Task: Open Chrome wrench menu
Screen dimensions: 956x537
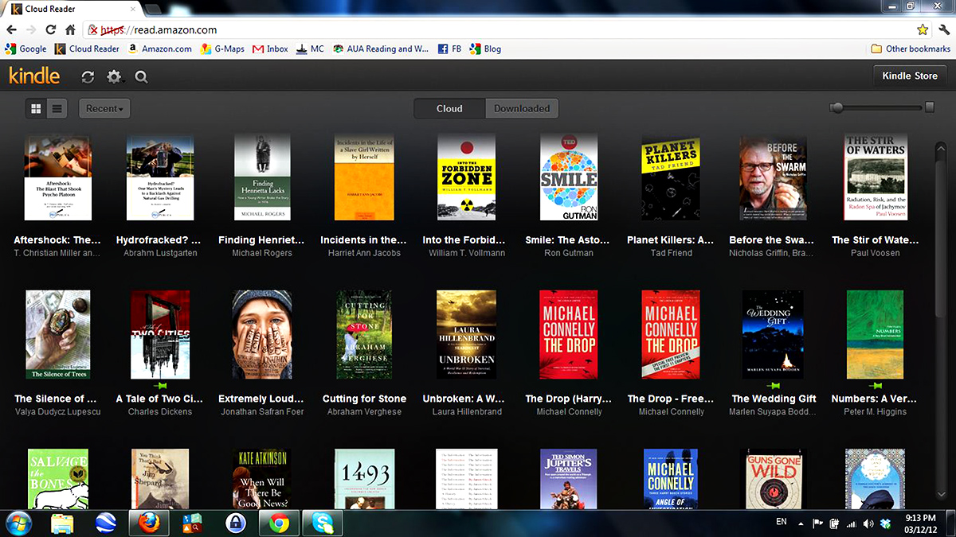Action: click(x=944, y=30)
